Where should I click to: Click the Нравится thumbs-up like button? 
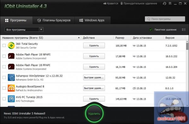coord(111,3)
